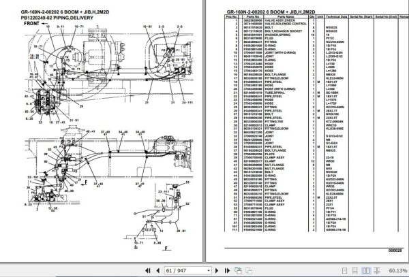This screenshot has height=277, width=409.
Task: Click the Pos No. column header
Action: [x=231, y=16]
